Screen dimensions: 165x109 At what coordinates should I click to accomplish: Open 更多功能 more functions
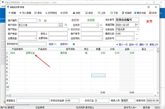(x=140, y=13)
